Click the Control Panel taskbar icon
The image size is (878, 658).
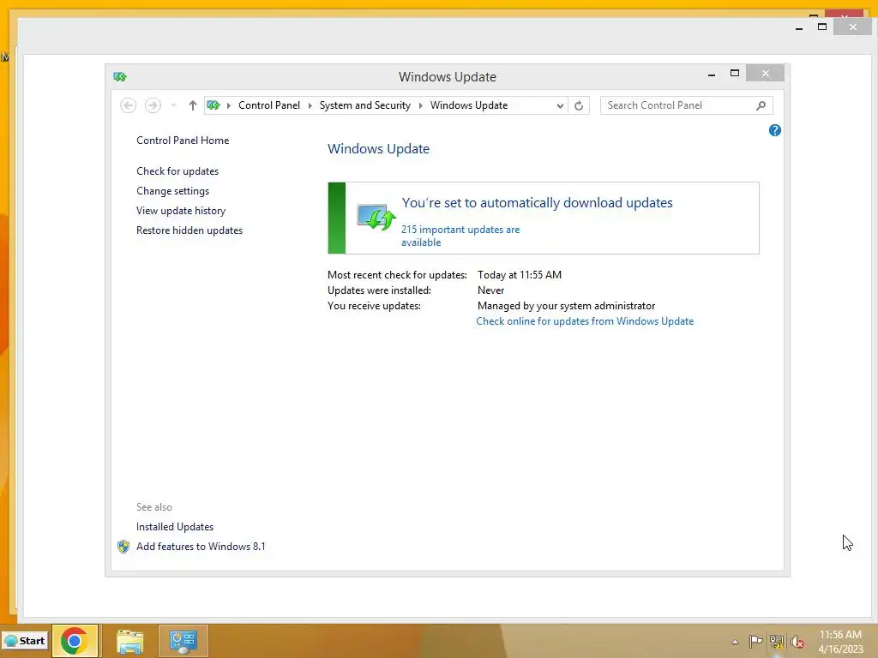[183, 641]
